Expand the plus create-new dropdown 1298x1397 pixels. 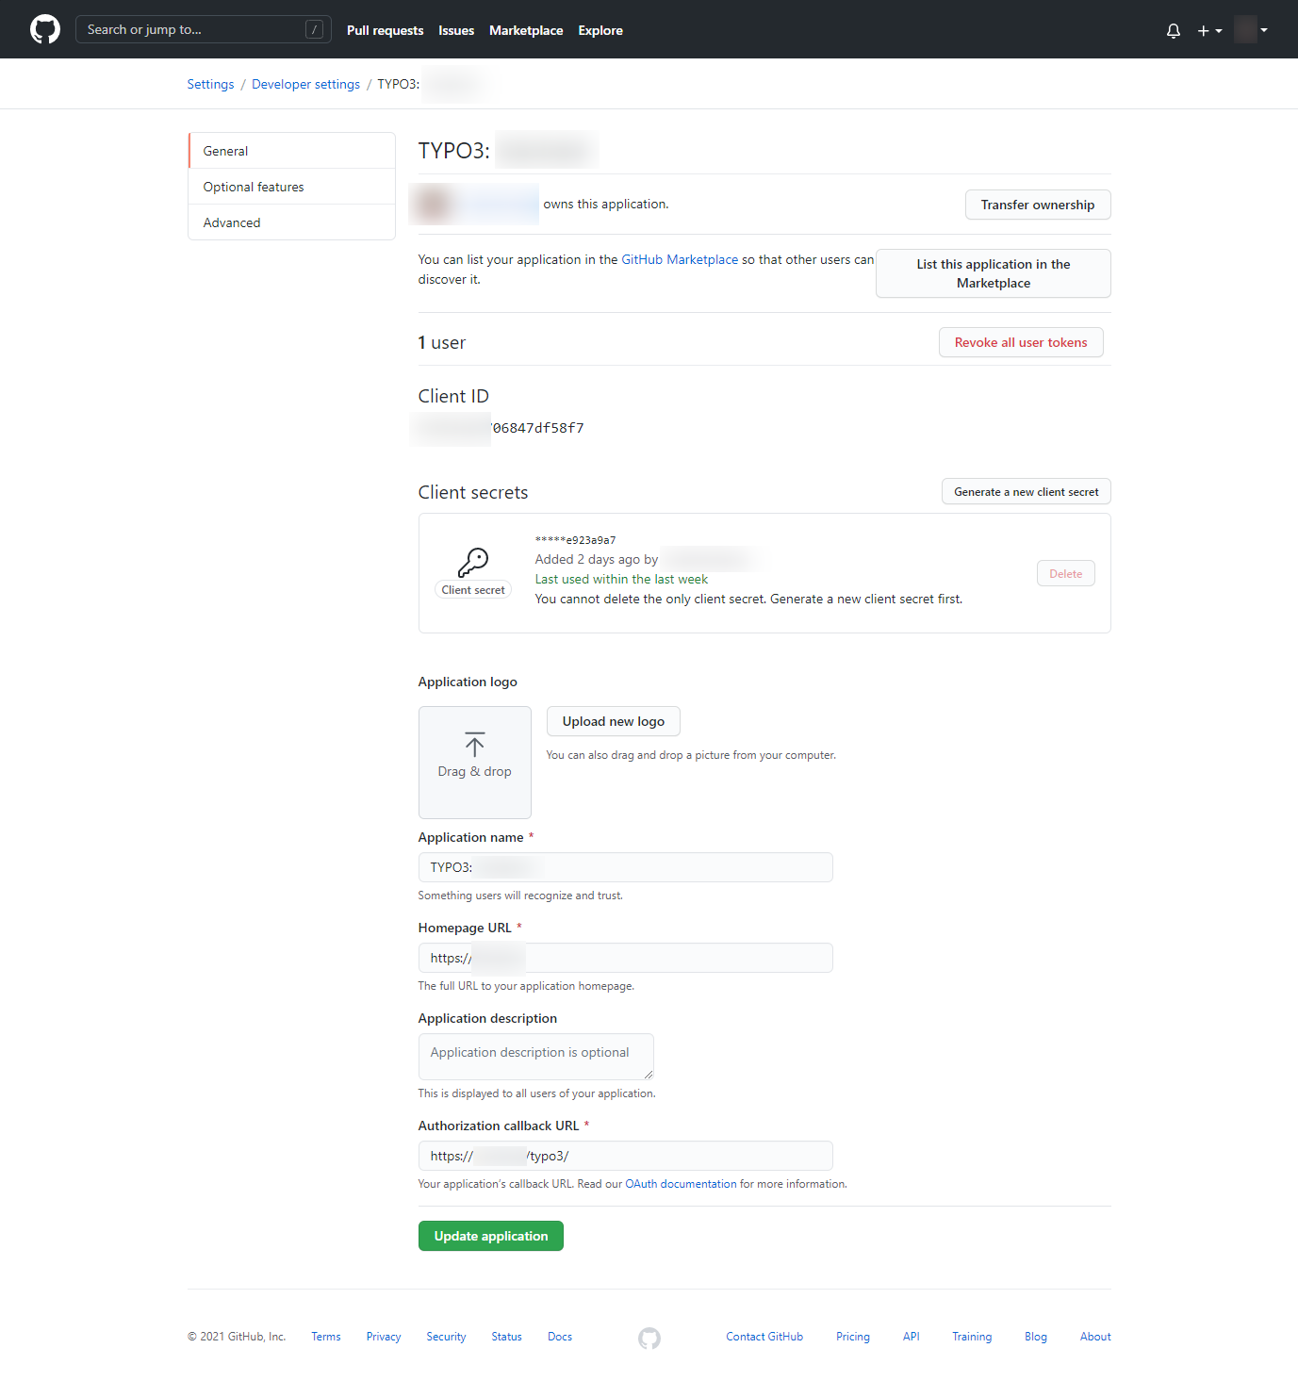click(1209, 30)
